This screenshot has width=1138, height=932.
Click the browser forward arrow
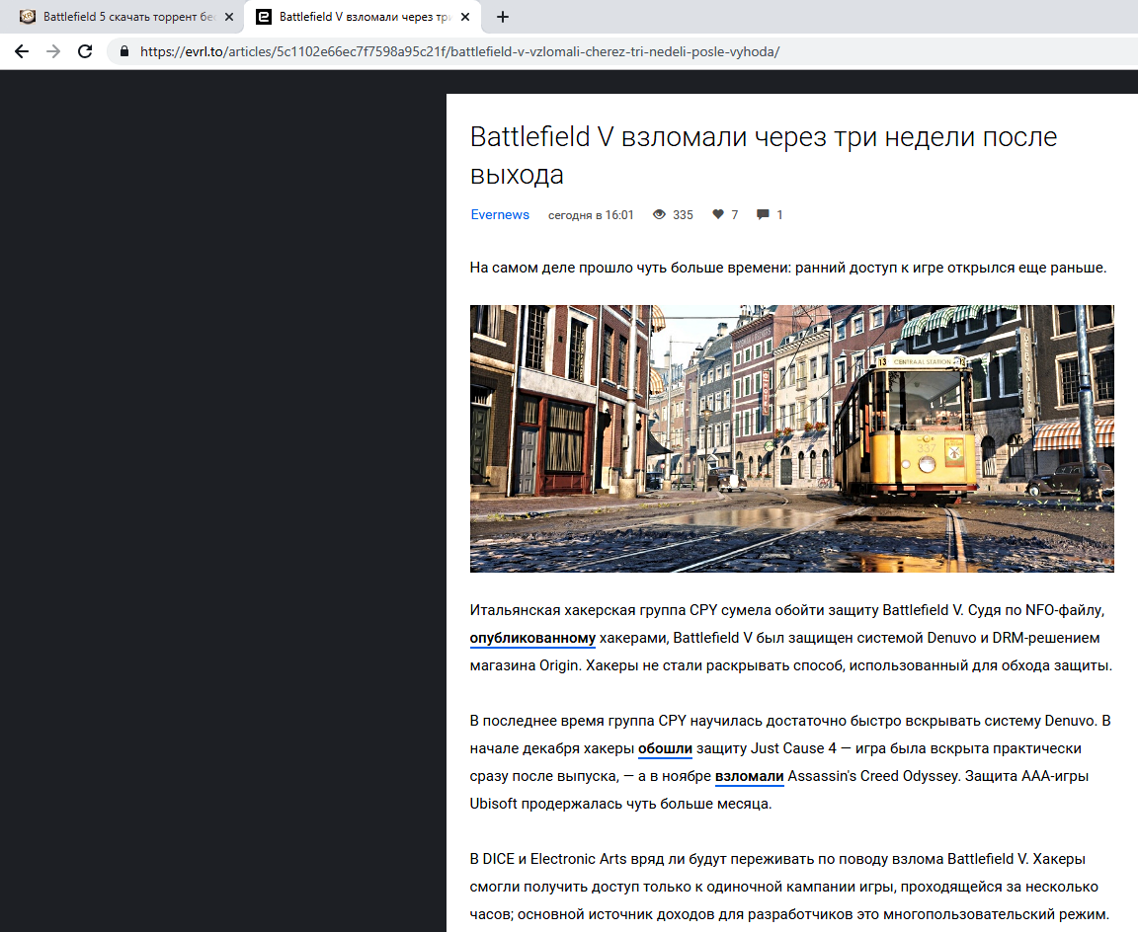[53, 51]
